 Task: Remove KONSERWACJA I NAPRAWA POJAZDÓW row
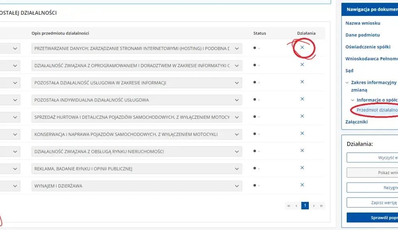tap(302, 133)
